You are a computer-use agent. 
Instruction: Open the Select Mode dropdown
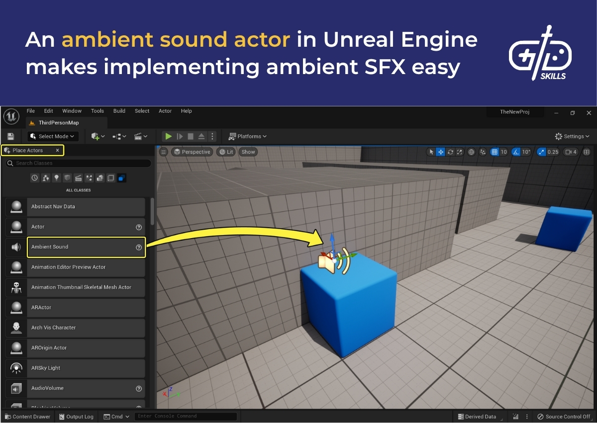coord(52,136)
